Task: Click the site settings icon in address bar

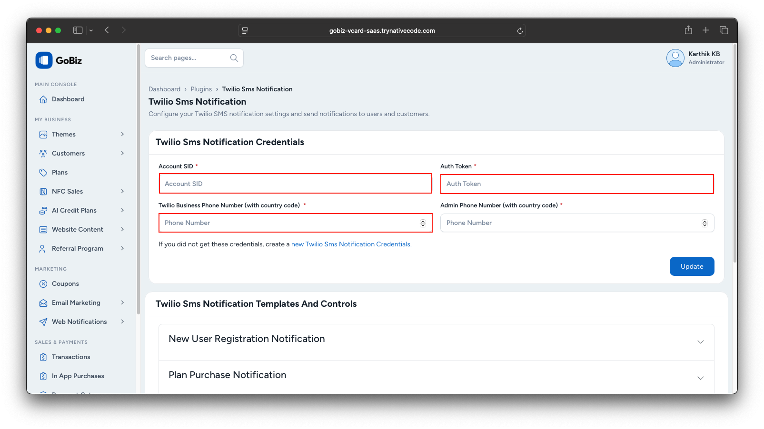Action: click(x=245, y=30)
